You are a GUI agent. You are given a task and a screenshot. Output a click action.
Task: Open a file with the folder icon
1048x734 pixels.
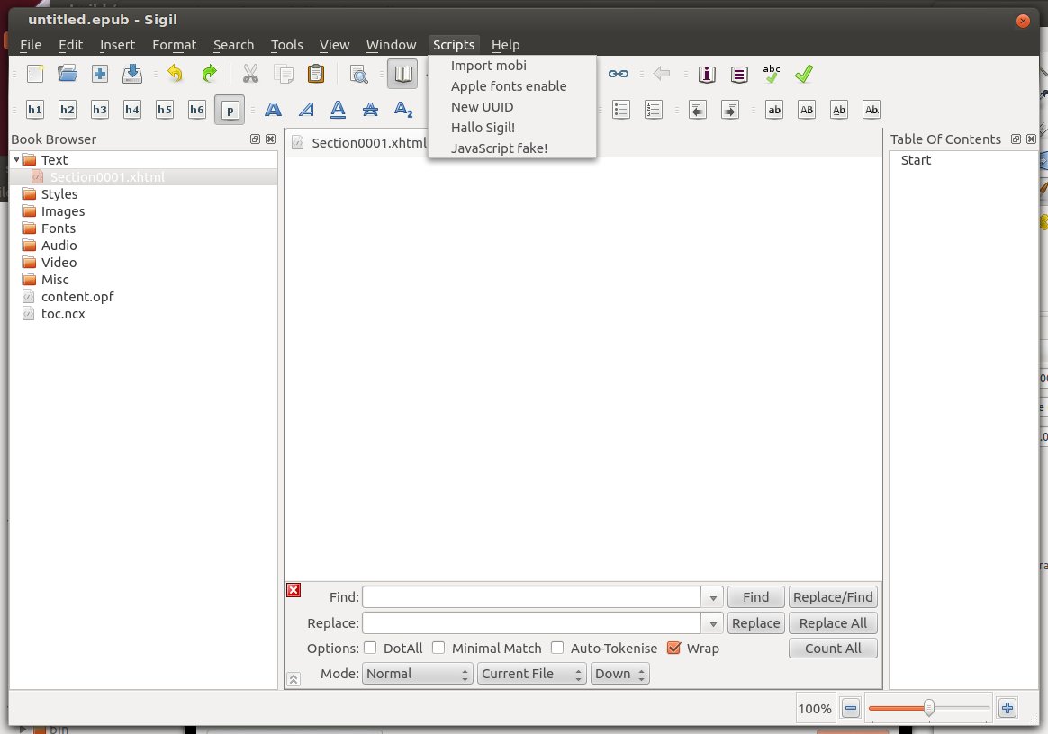coord(68,74)
